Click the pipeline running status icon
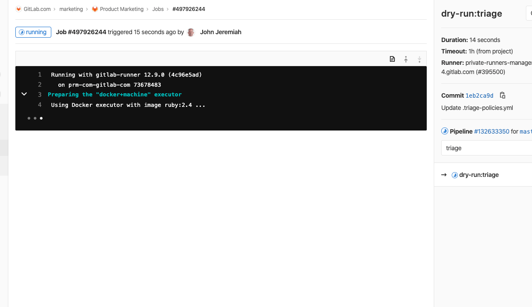 (x=445, y=131)
